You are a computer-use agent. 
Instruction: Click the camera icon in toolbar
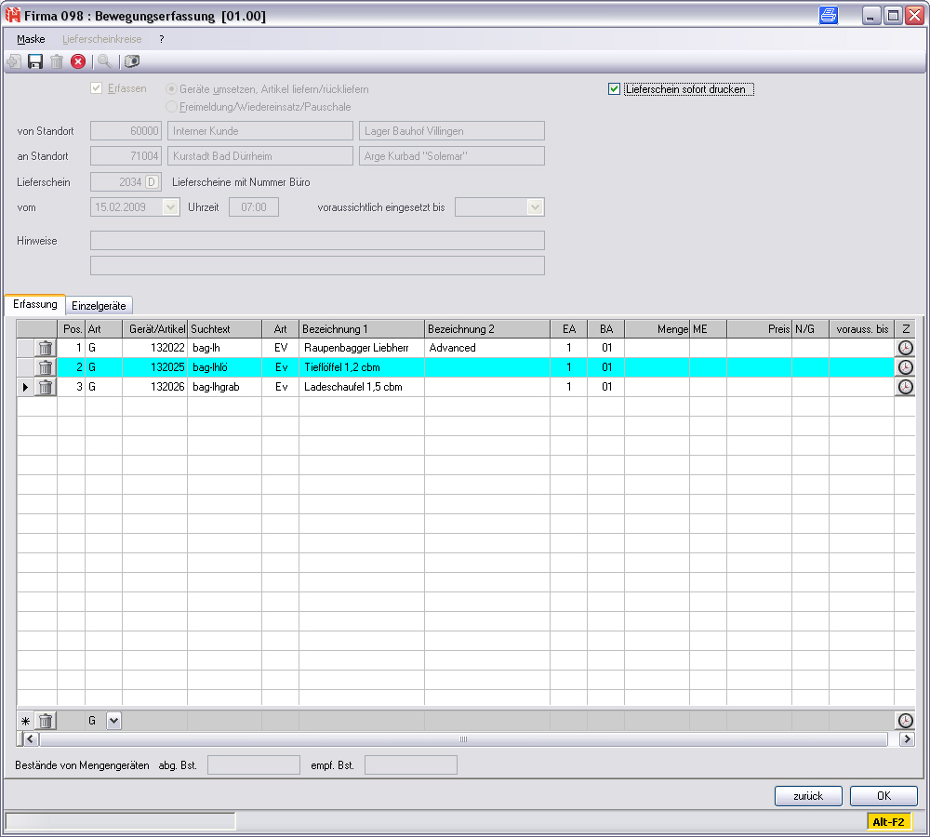pos(132,61)
